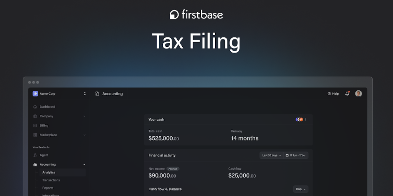Screen dimensions: 393x196
Task: Expand the Company sidebar section
Action: tap(84, 116)
